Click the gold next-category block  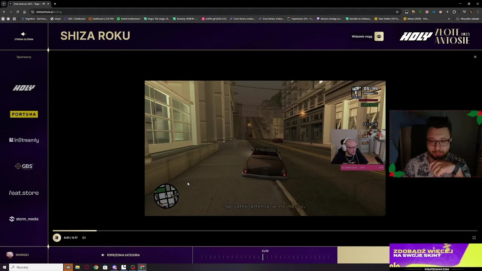point(363,255)
